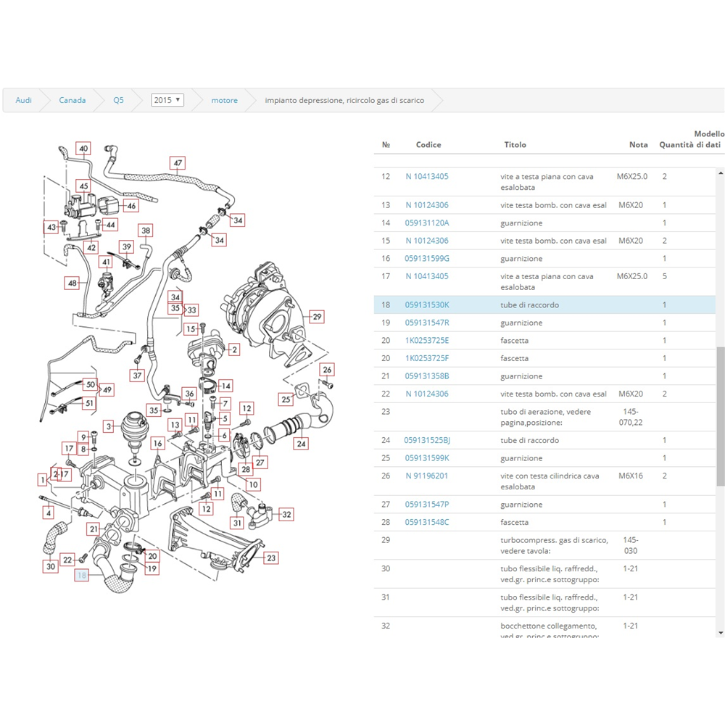This screenshot has height=725, width=725.
Task: Open part link 1K0253725E
Action: pyautogui.click(x=427, y=341)
